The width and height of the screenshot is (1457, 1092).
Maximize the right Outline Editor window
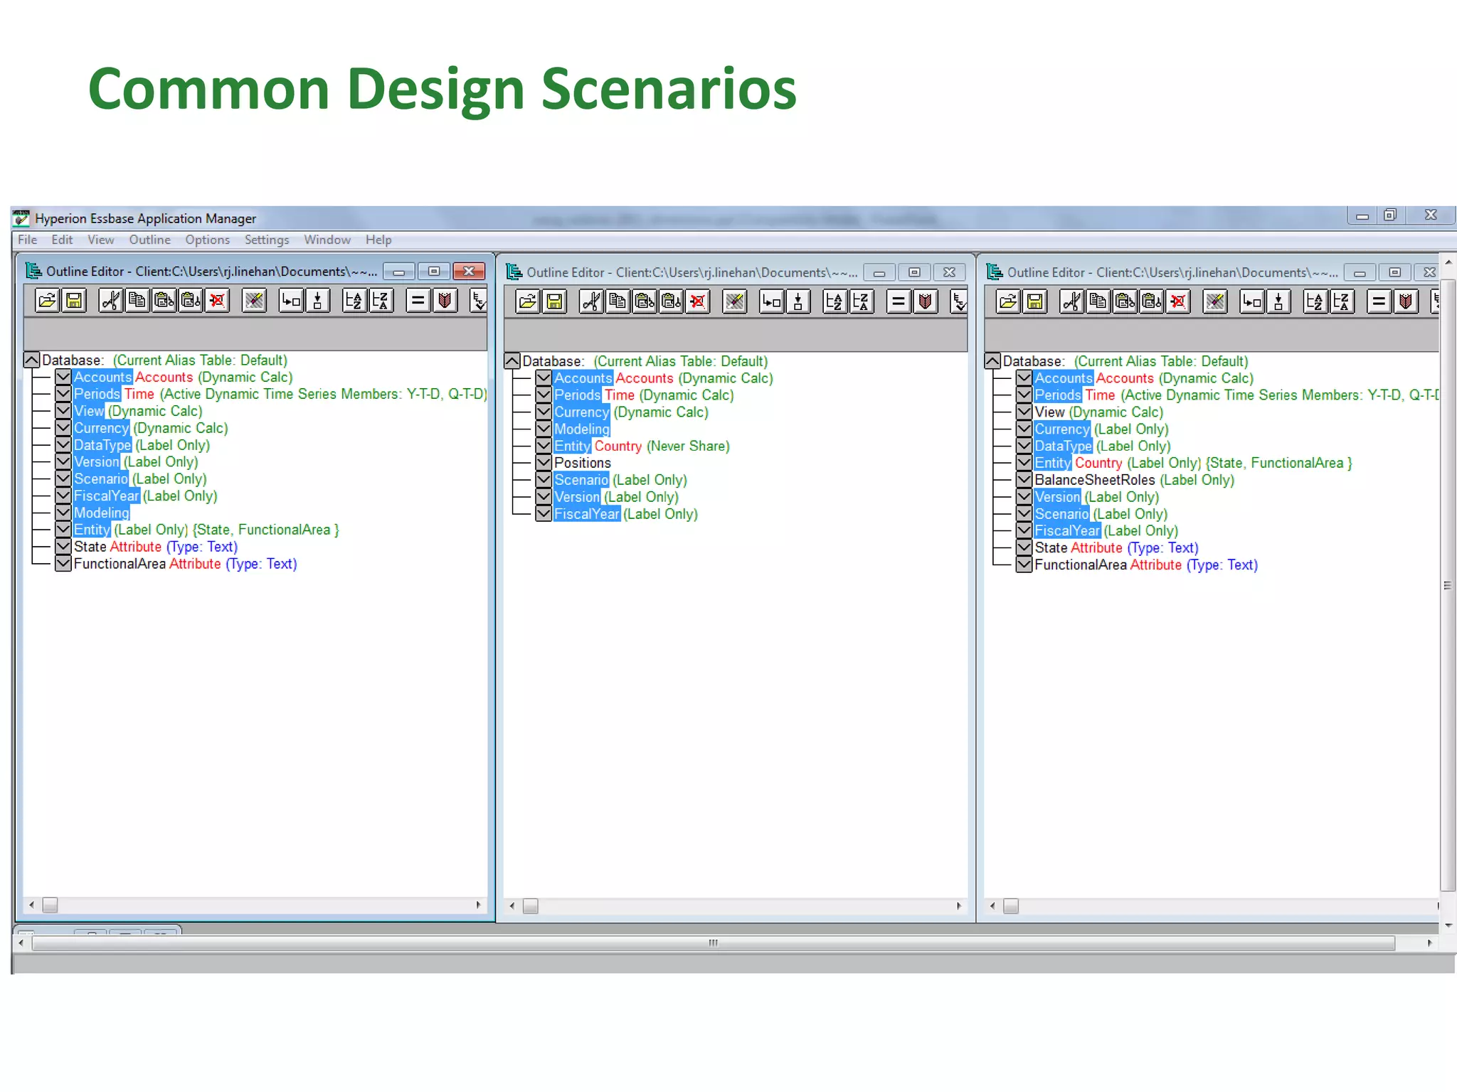click(x=1394, y=272)
